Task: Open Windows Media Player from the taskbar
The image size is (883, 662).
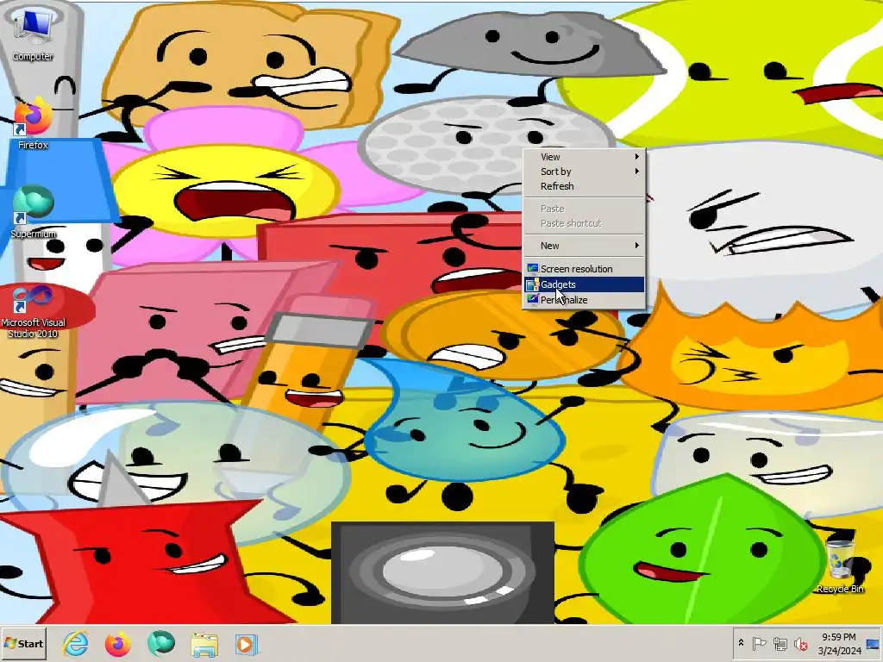Action: click(x=246, y=644)
